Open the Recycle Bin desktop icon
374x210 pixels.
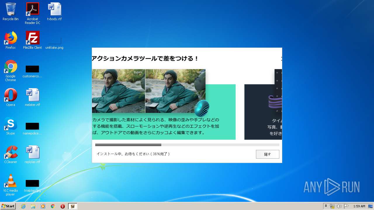pyautogui.click(x=11, y=12)
